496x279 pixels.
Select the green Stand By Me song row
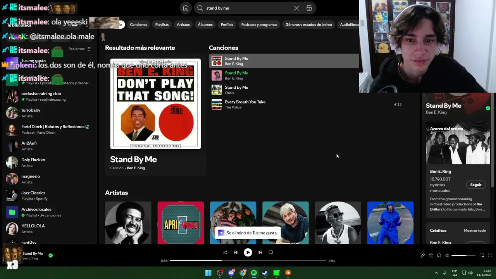point(284,76)
